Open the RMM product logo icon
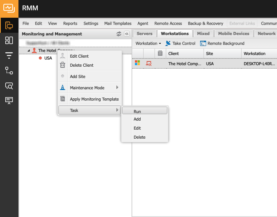The width and height of the screenshot is (277, 217). coord(9,8)
